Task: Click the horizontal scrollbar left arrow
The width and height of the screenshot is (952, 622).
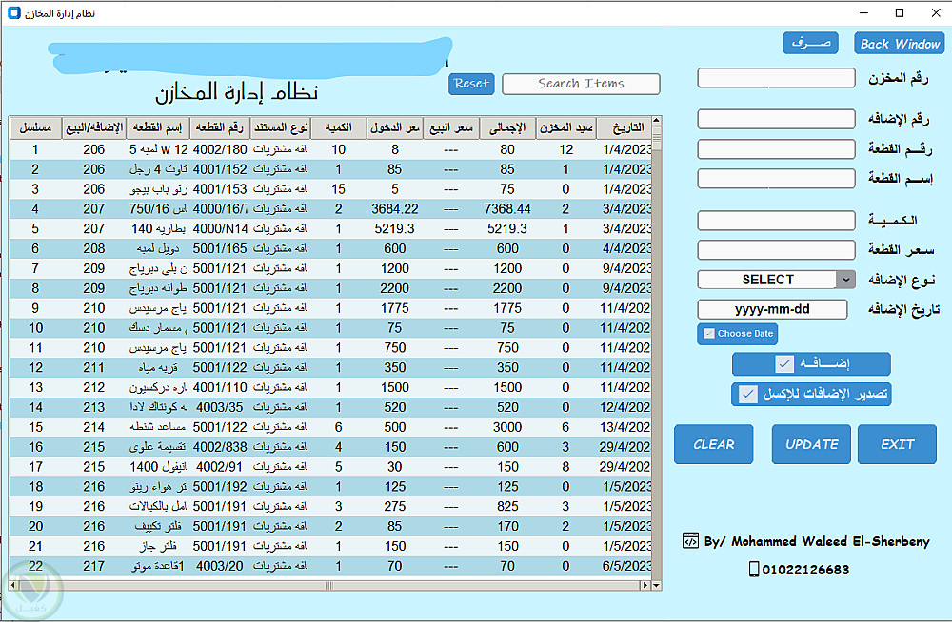Action: 13,586
